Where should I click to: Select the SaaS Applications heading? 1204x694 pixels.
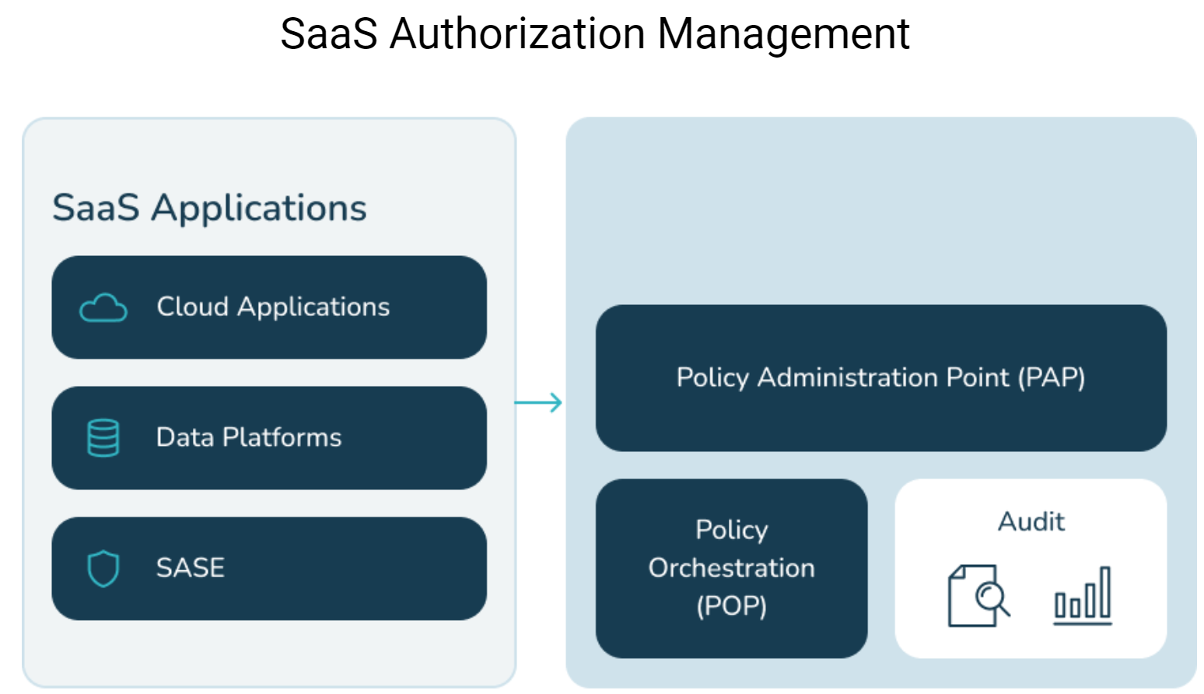(208, 206)
